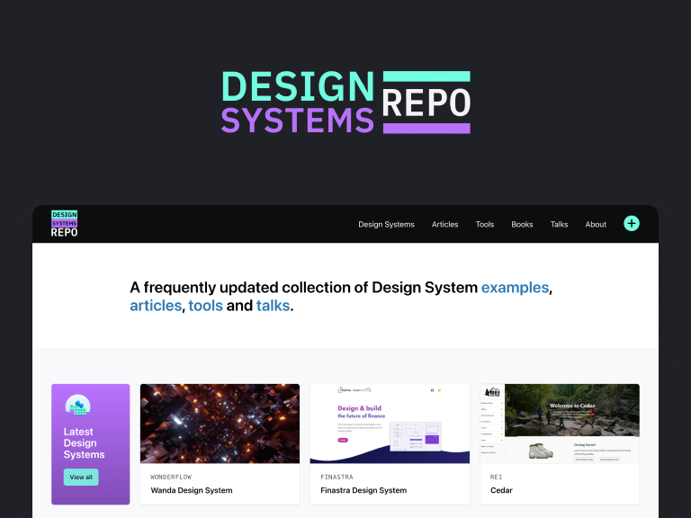Open the Articles nav item

click(x=444, y=224)
